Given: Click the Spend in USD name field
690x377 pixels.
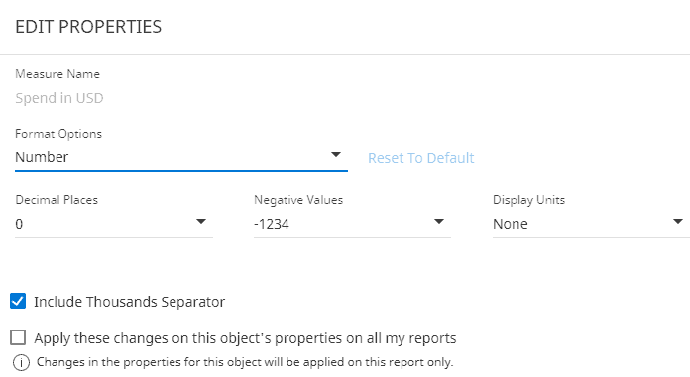Looking at the screenshot, I should 59,98.
